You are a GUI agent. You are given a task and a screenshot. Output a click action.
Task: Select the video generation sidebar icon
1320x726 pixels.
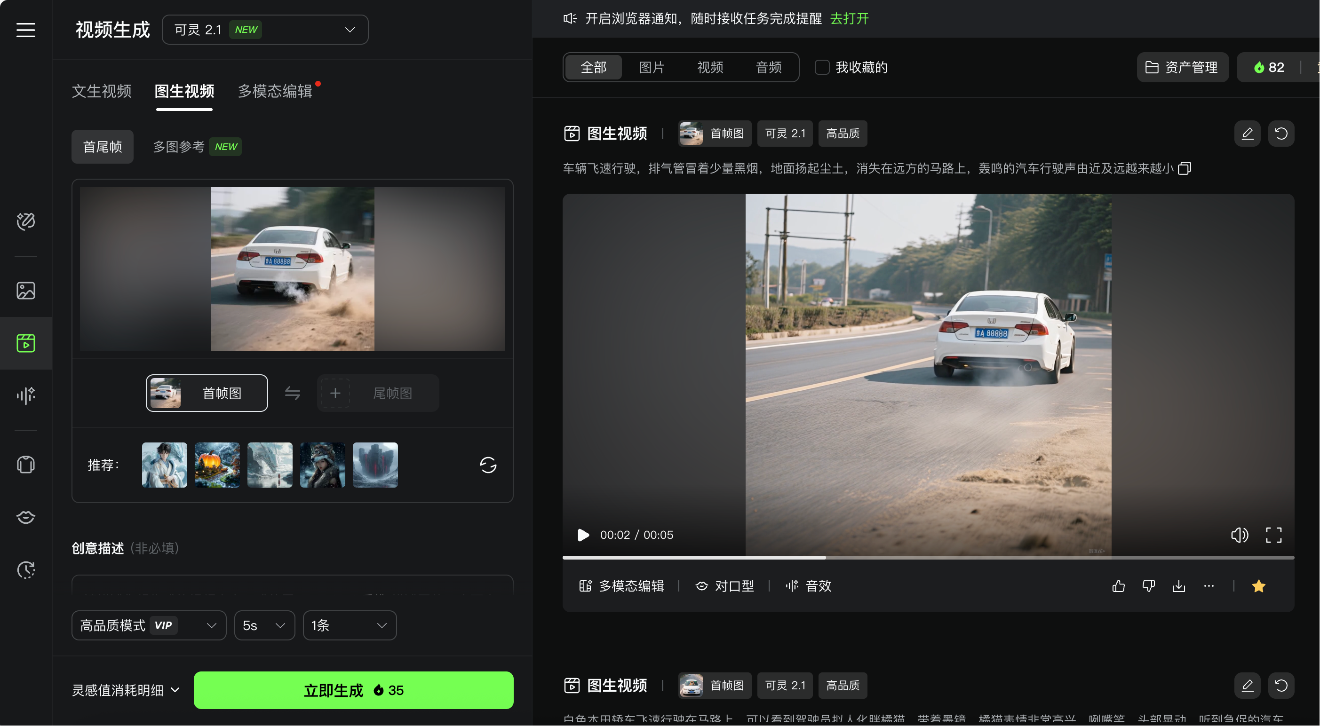(25, 343)
